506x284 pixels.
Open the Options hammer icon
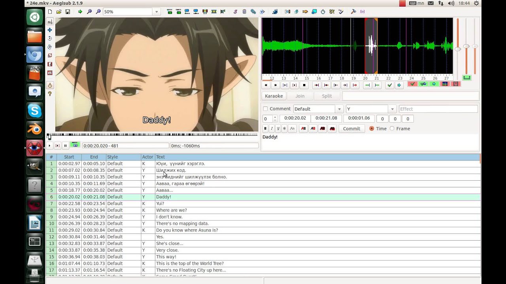353,12
